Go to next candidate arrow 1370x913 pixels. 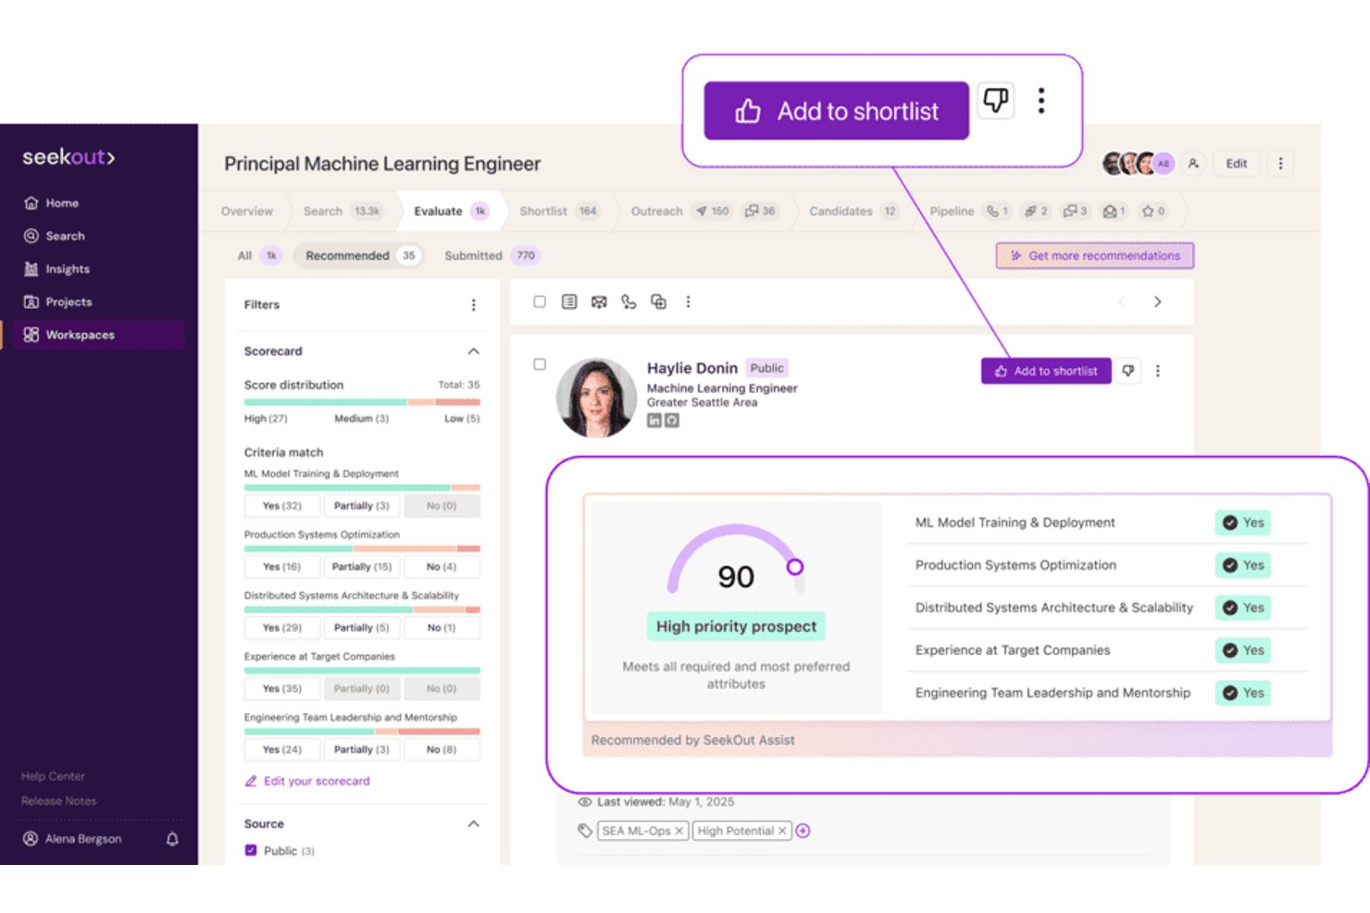point(1157,302)
